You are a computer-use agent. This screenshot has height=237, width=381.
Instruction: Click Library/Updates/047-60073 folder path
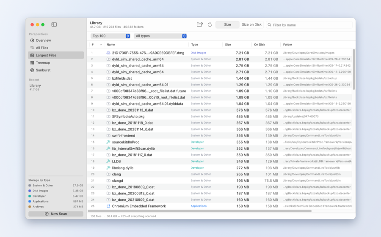pyautogui.click(x=301, y=116)
